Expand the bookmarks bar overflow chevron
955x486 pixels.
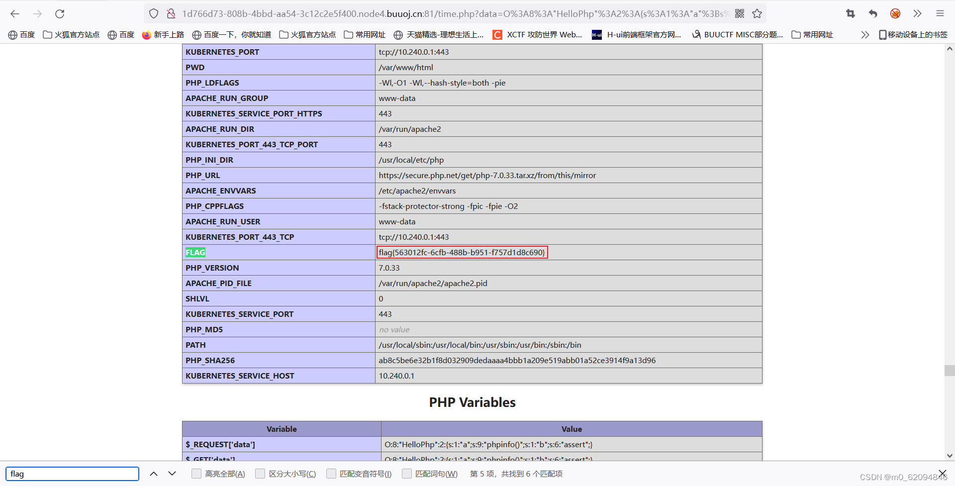(x=865, y=34)
